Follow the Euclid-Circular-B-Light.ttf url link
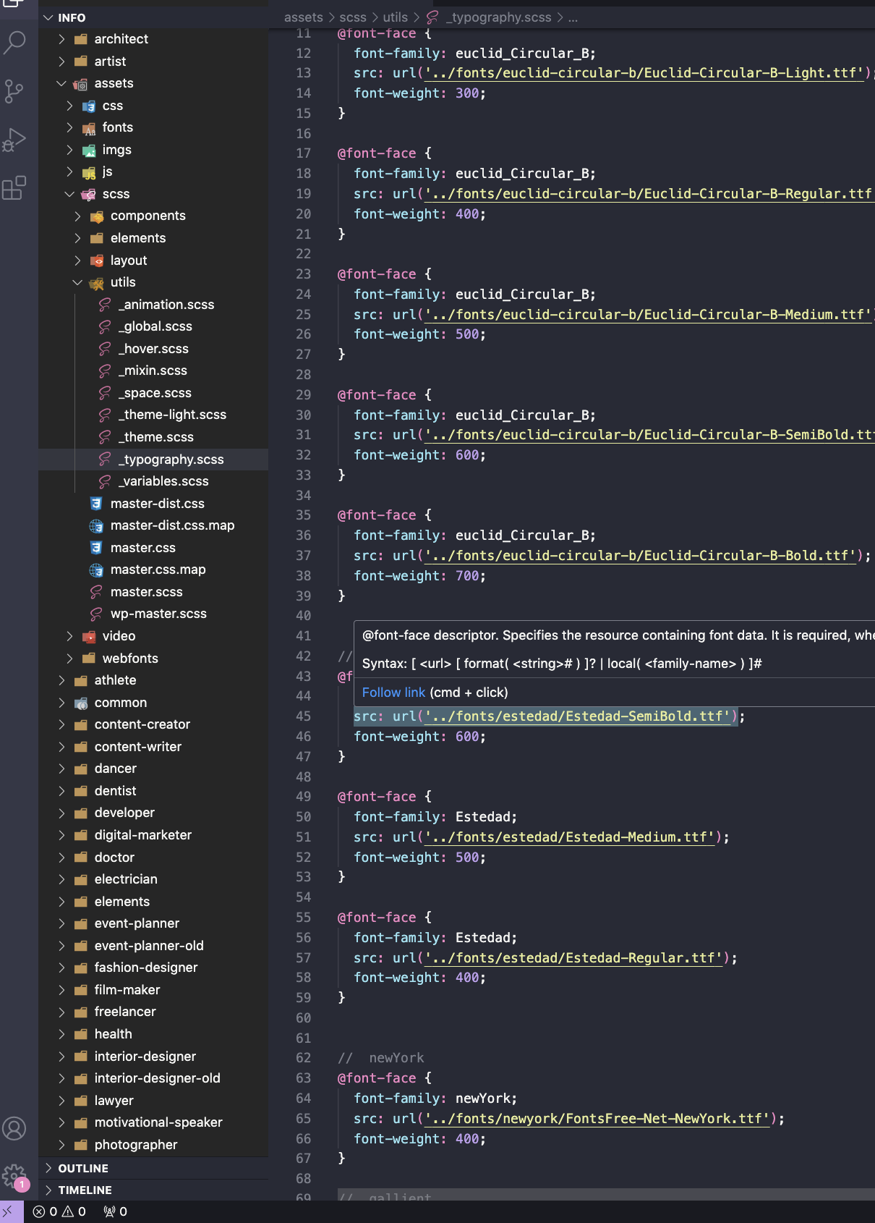 coord(644,73)
